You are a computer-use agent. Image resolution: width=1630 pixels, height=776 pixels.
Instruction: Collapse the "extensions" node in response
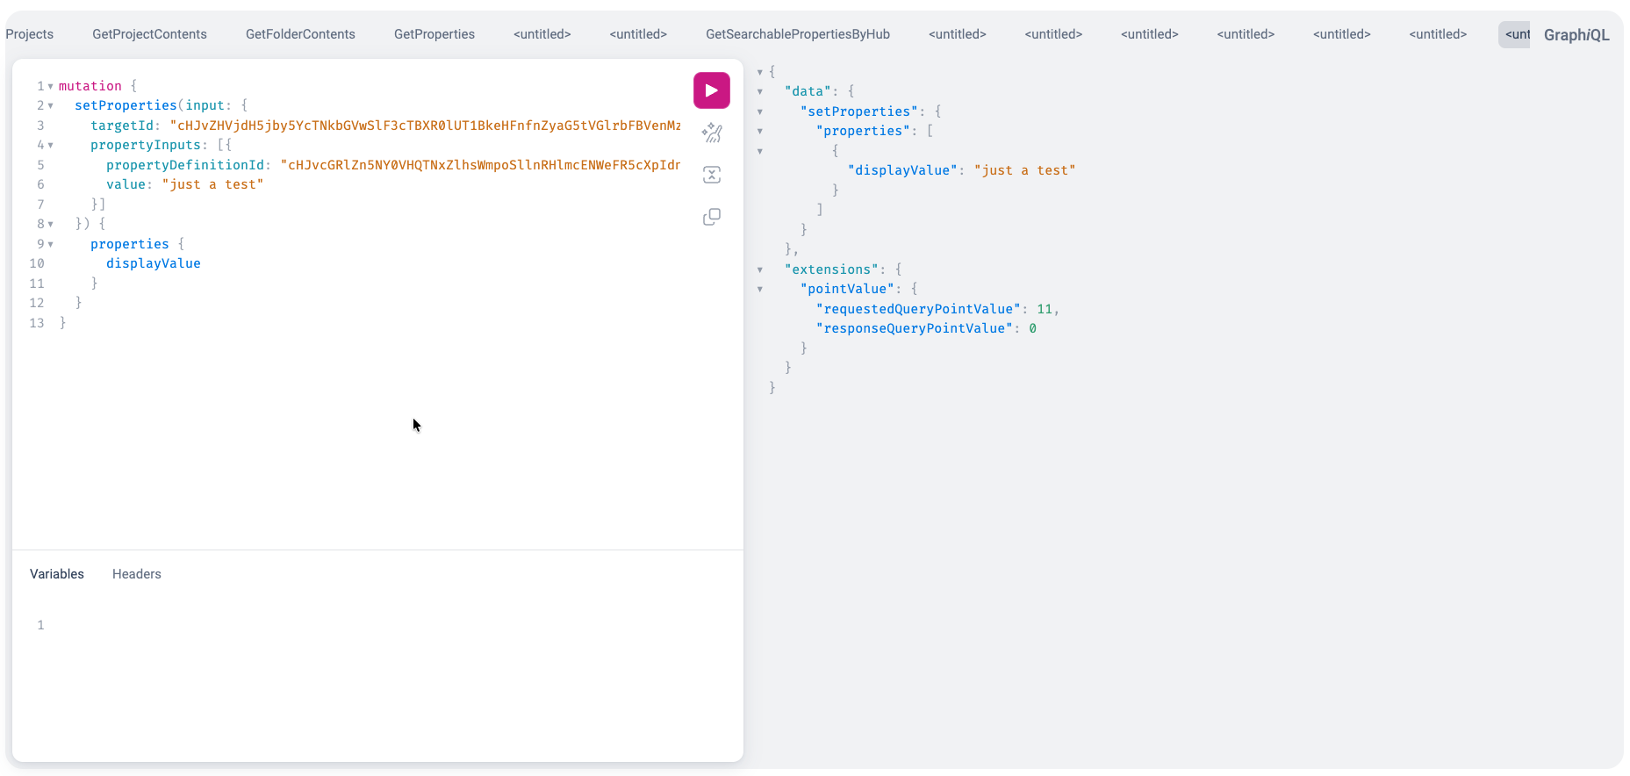click(x=760, y=270)
